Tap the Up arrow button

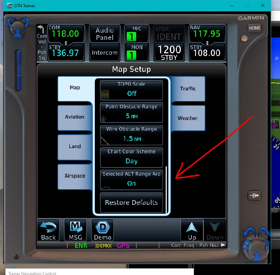pos(192,231)
